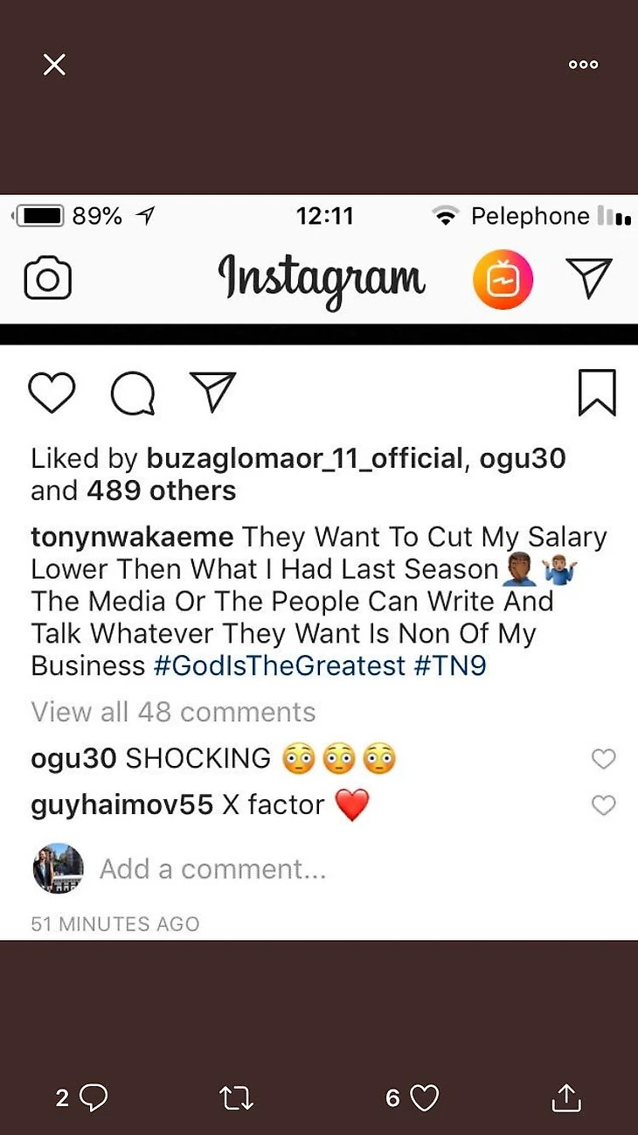Viewport: 638px width, 1135px height.
Task: Share the post via paper plane icon
Action: click(x=212, y=393)
